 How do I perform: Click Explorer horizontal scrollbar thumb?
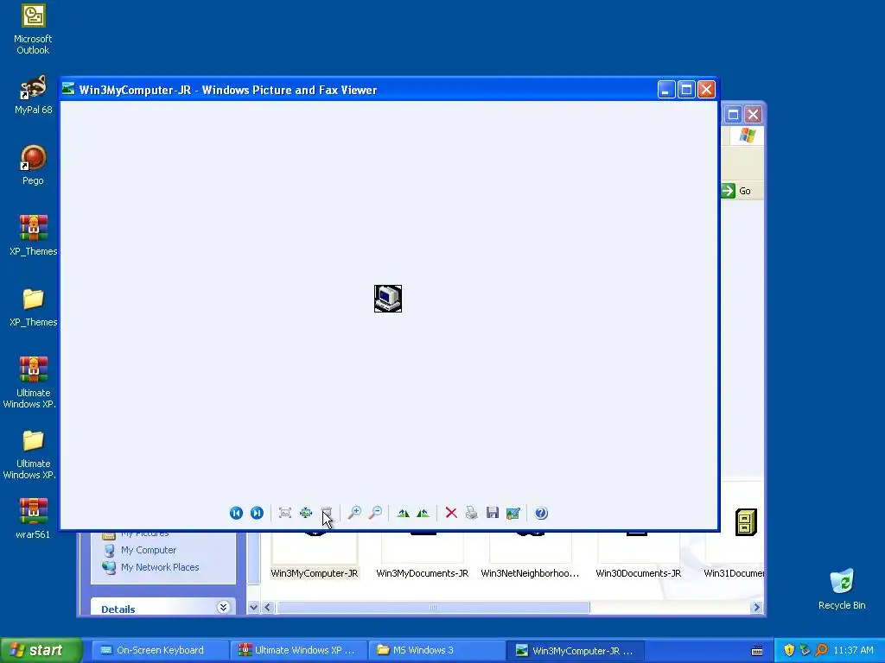[x=433, y=607]
